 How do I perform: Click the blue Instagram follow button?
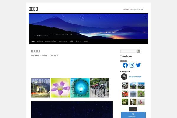pos(133,115)
